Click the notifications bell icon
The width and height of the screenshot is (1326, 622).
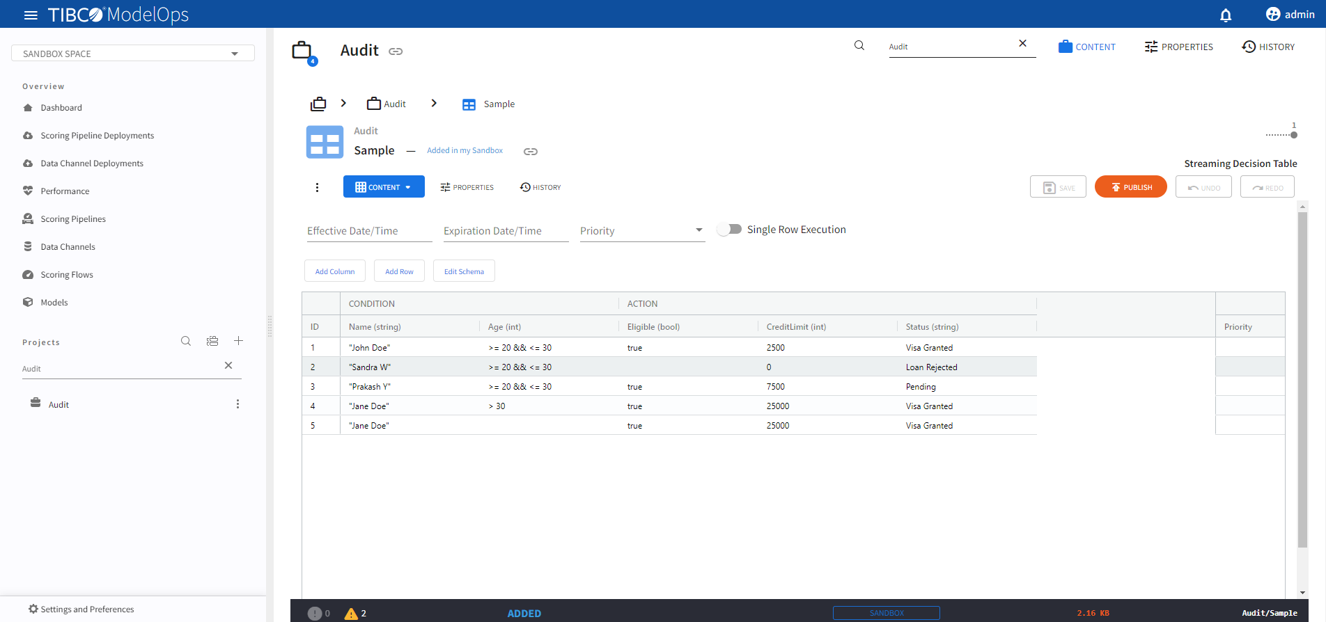pos(1226,15)
